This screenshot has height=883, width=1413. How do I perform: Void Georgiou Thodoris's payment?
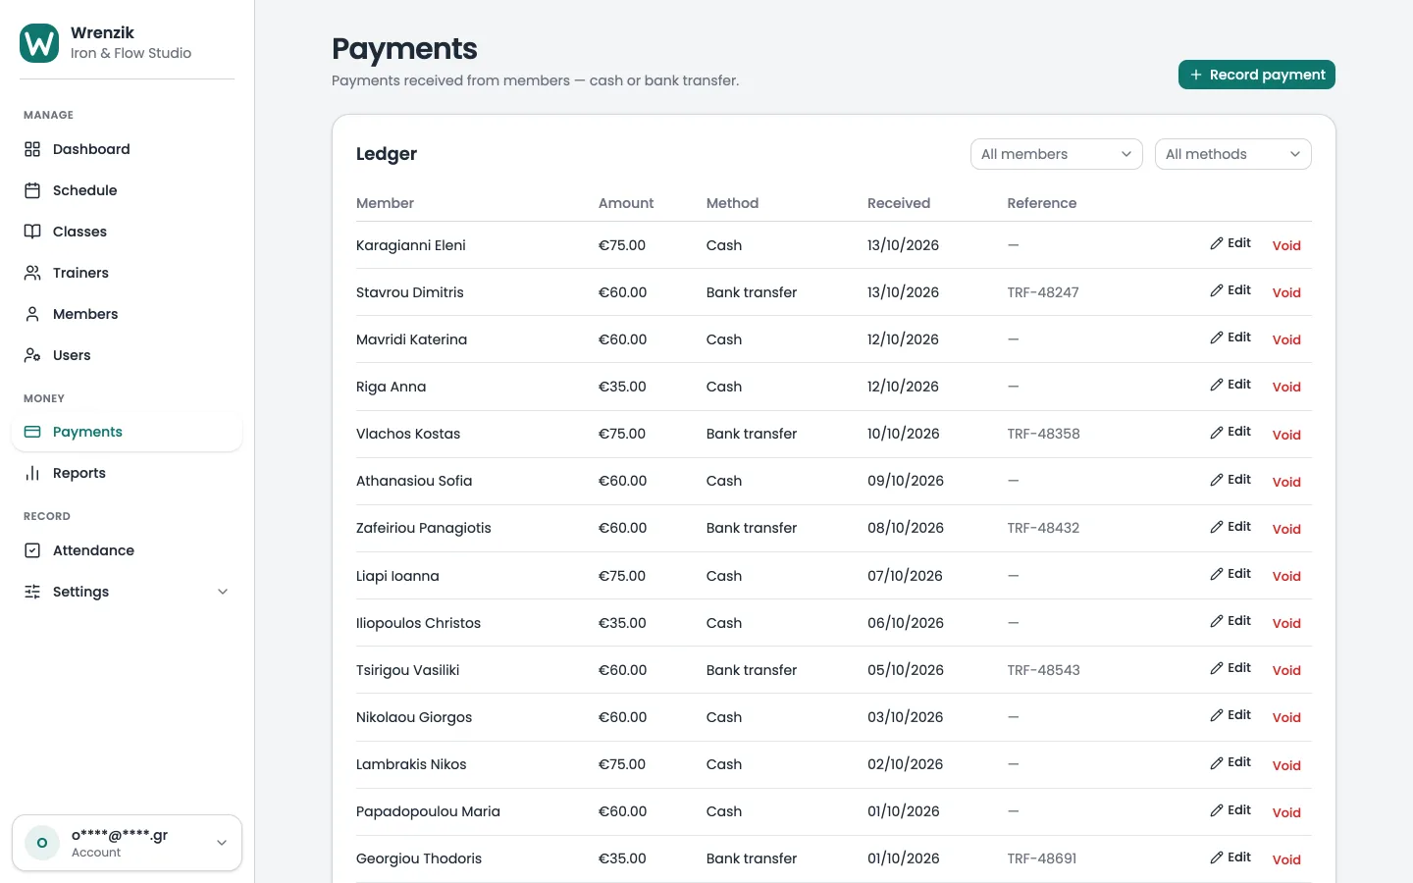click(x=1286, y=859)
